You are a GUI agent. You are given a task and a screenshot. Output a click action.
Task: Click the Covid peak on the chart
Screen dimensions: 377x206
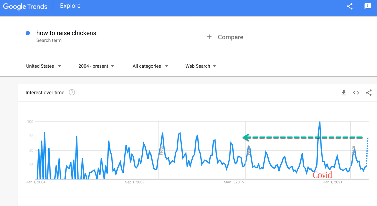320,122
